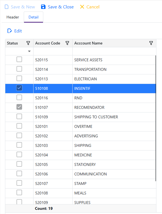Check the box for 520116 RND
The width and height of the screenshot is (162, 214).
(19, 97)
